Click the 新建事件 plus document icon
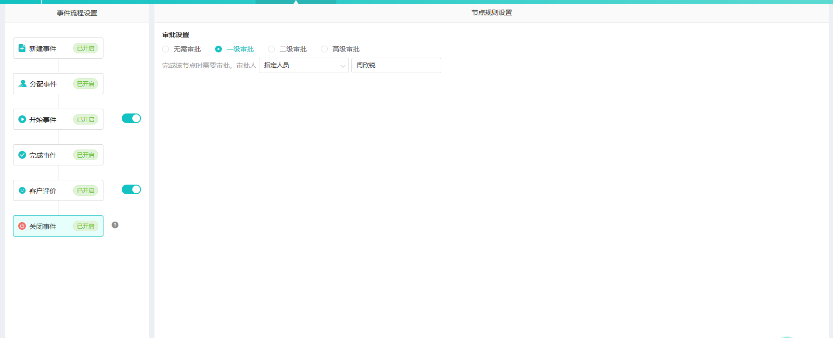The image size is (833, 338). tap(22, 48)
